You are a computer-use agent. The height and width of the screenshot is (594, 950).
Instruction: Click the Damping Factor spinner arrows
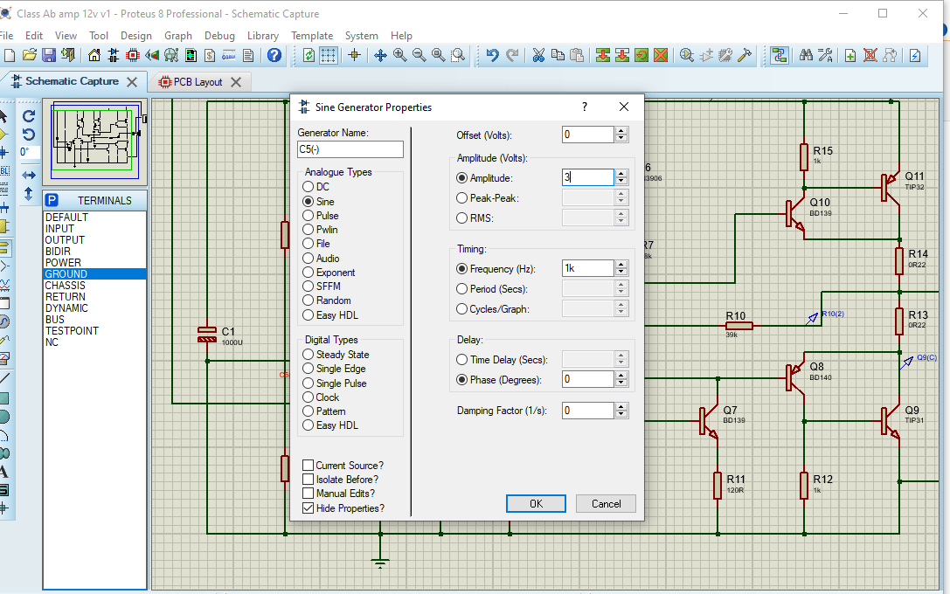pyautogui.click(x=621, y=411)
